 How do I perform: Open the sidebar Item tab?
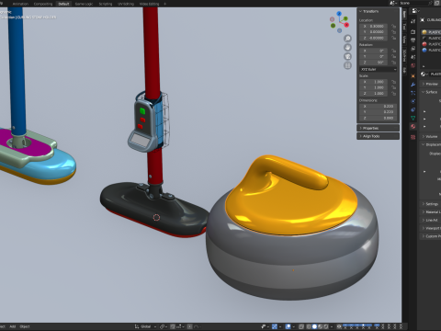(x=404, y=14)
